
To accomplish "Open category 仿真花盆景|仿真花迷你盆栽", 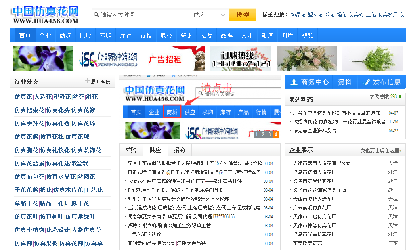I will 51,163.
